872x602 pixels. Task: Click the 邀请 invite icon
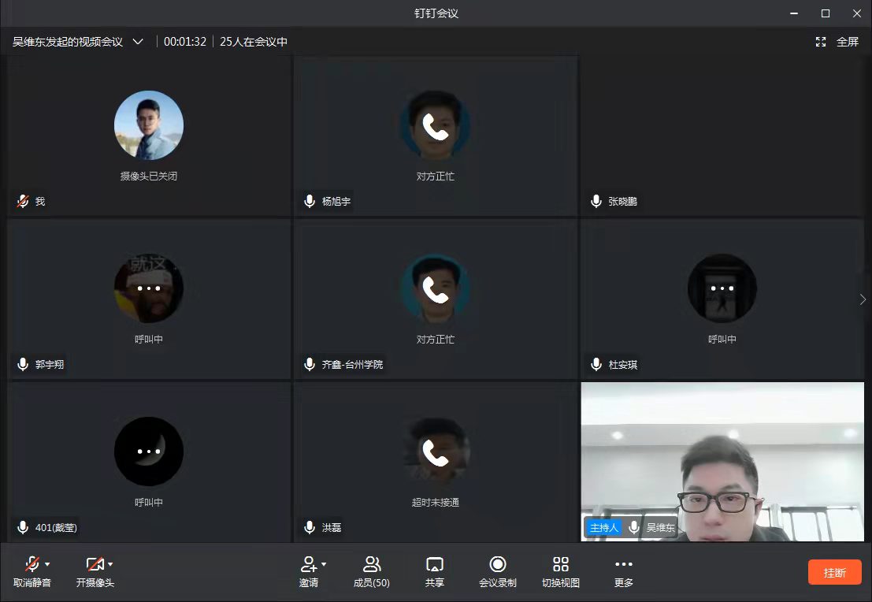pos(308,564)
